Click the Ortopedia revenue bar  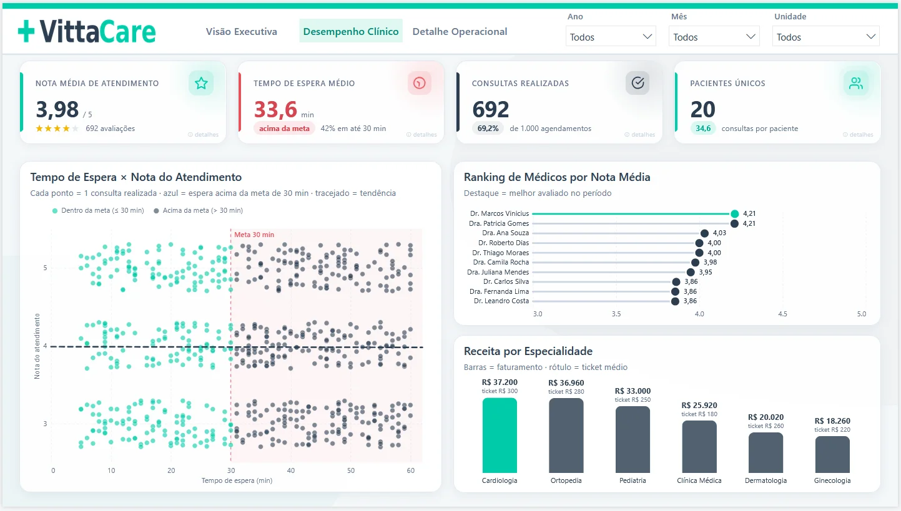(x=566, y=436)
